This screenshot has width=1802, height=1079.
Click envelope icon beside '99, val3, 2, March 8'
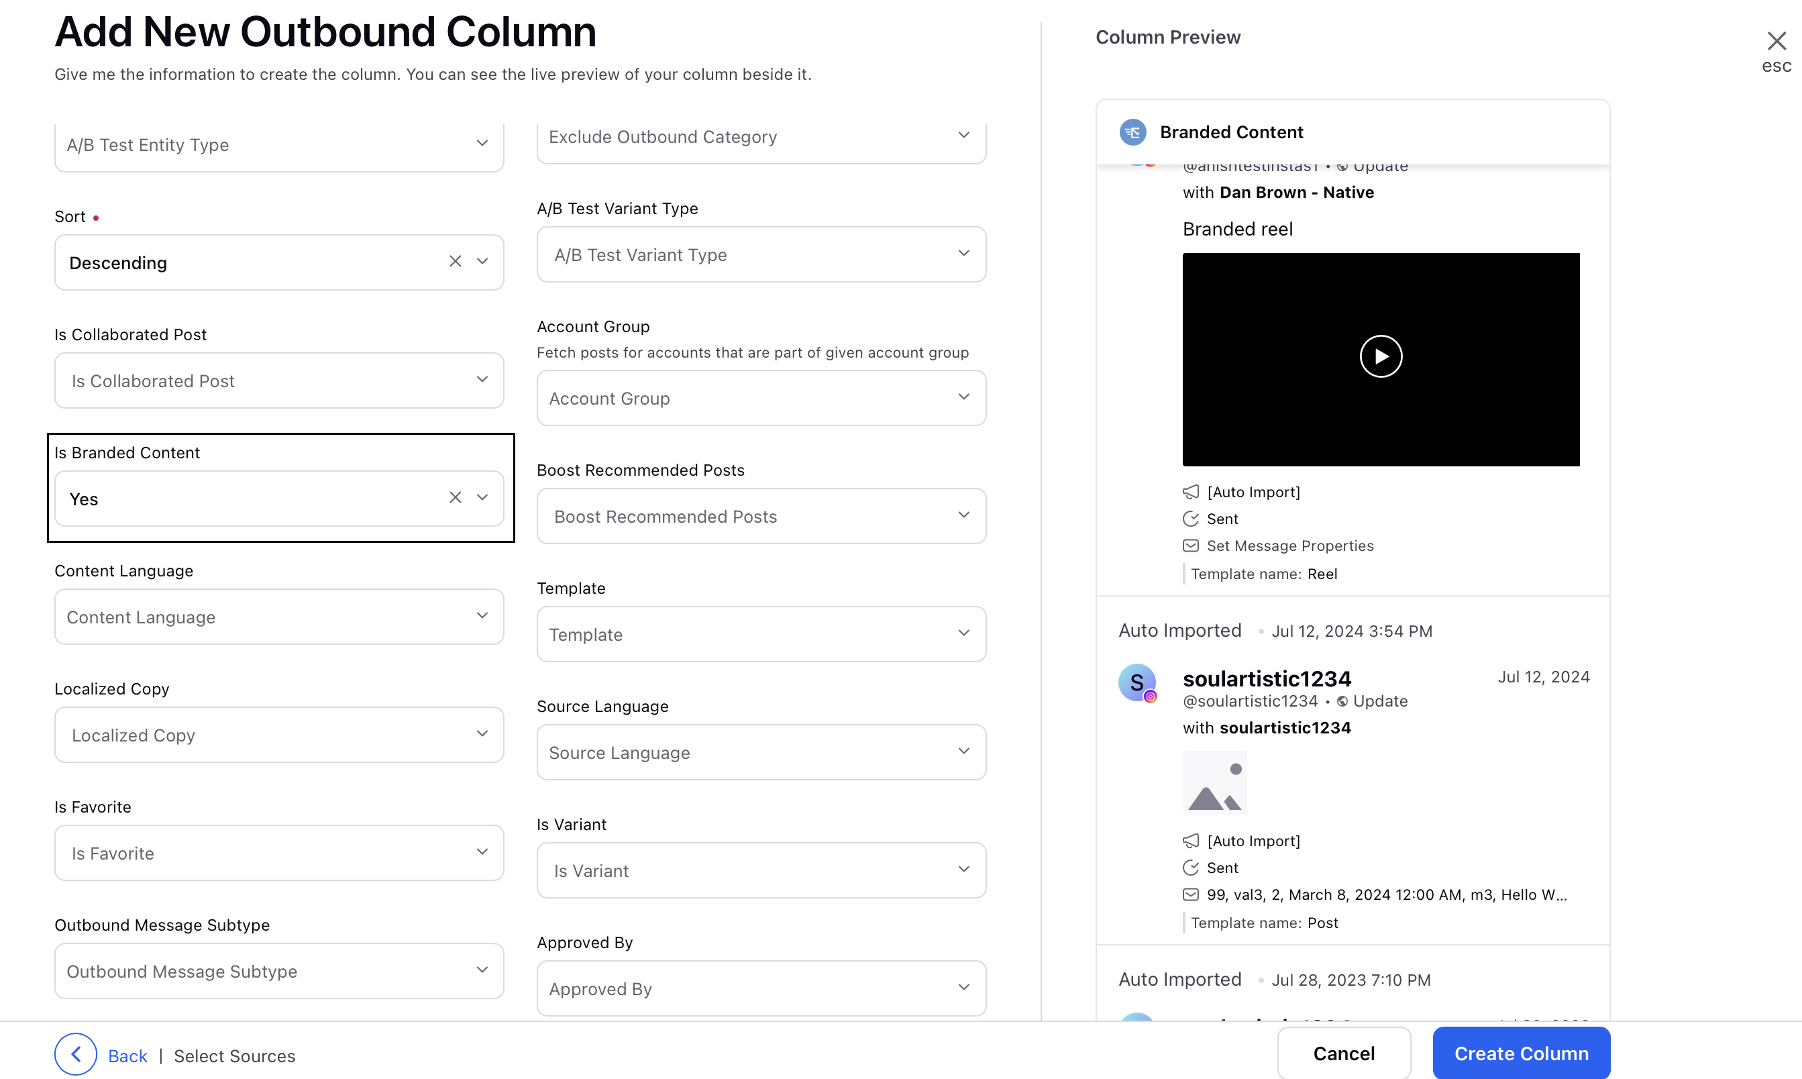(1191, 895)
